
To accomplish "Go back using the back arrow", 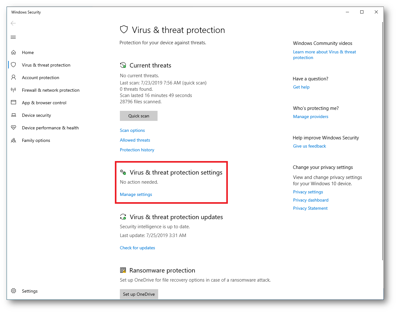I will click(13, 23).
